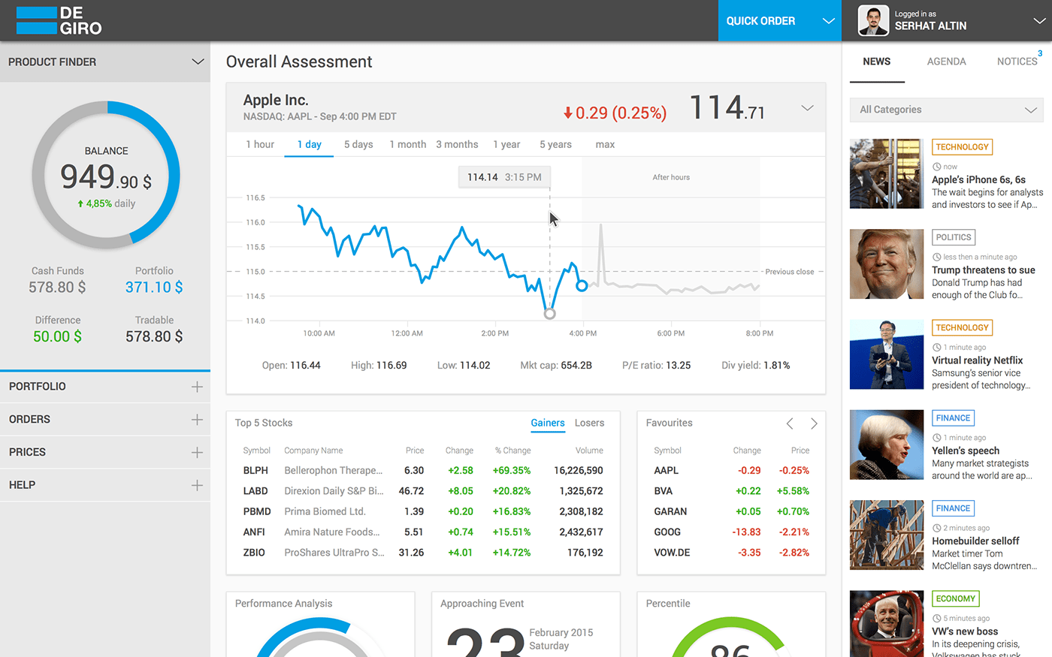Expand the Prices section
This screenshot has width=1052, height=657.
coord(197,452)
